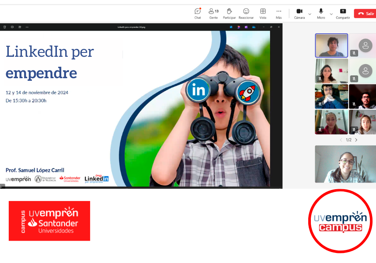Toggle the Cámara on or off
Screen dimensions: 376x263
click(x=299, y=13)
